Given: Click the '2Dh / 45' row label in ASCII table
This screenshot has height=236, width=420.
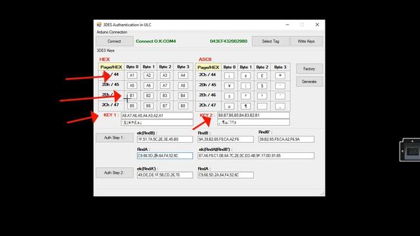Looking at the screenshot, I should click(x=207, y=85).
